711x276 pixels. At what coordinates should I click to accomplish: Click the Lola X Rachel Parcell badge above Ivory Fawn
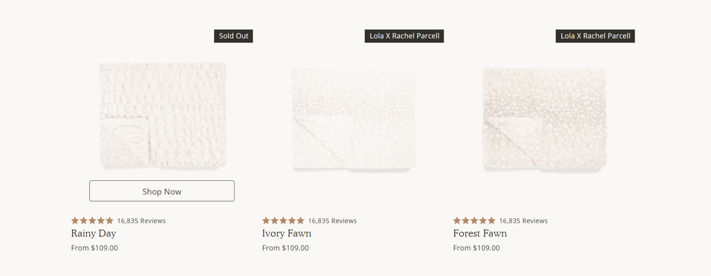click(404, 36)
